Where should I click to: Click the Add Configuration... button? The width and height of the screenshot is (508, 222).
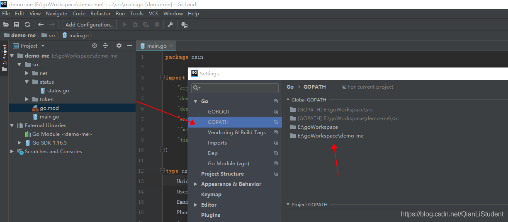pyautogui.click(x=90, y=25)
